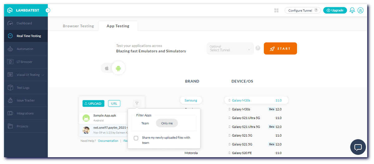
Task: Click the Android icon of Sample App.apk
Action: pyautogui.click(x=86, y=118)
